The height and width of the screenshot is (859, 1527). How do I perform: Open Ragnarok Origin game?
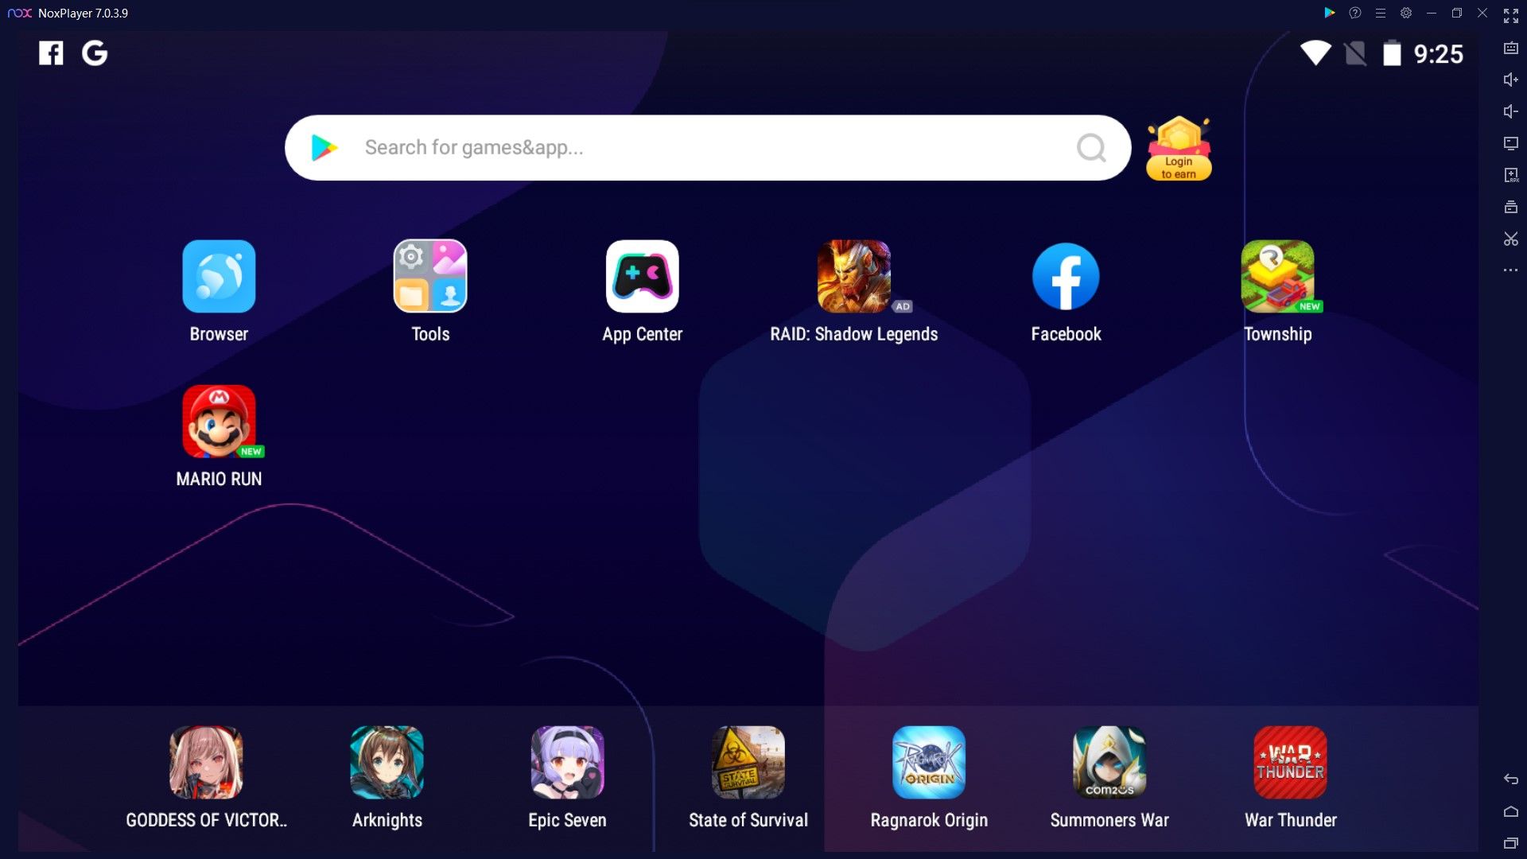[x=928, y=763]
